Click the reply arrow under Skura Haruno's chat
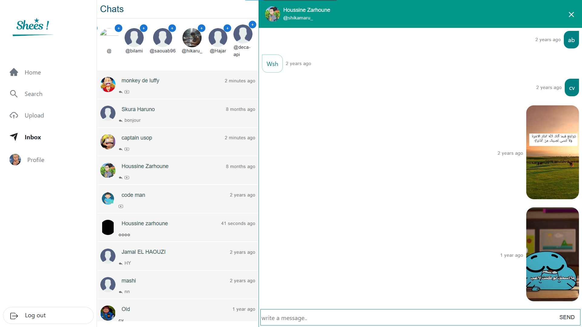Image resolution: width=582 pixels, height=327 pixels. 120,120
